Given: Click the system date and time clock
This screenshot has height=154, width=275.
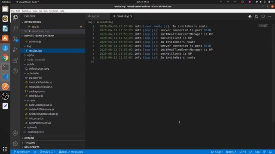Looking at the screenshot, I should 143,2.
